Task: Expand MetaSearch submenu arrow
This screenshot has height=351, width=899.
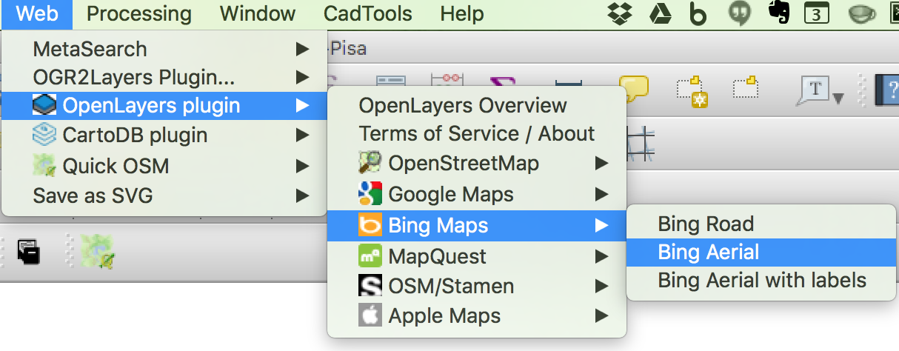Action: click(x=302, y=49)
